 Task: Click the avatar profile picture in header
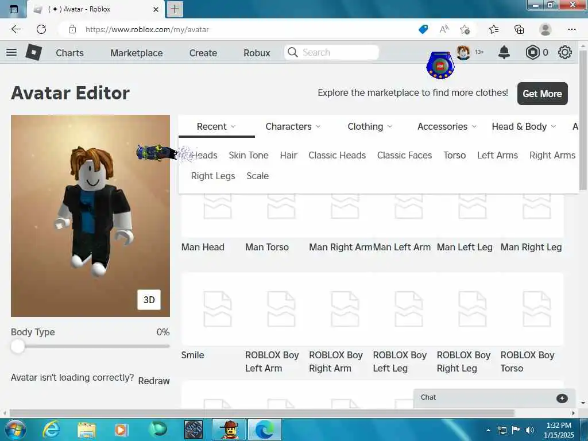pyautogui.click(x=463, y=52)
